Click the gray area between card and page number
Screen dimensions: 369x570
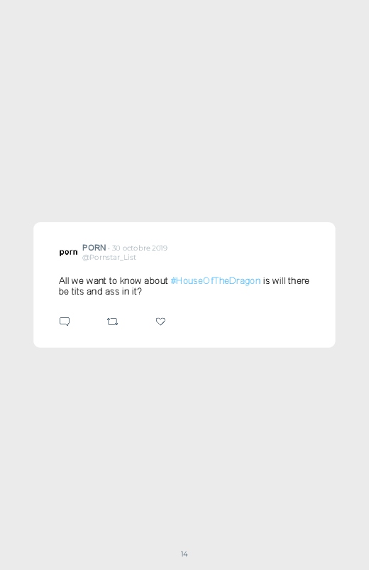[x=184, y=447]
